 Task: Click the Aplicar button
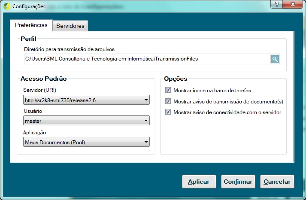(x=199, y=182)
